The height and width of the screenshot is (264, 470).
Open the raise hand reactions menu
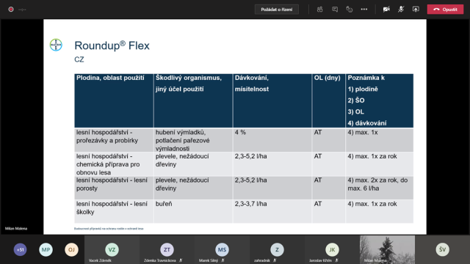[350, 10]
